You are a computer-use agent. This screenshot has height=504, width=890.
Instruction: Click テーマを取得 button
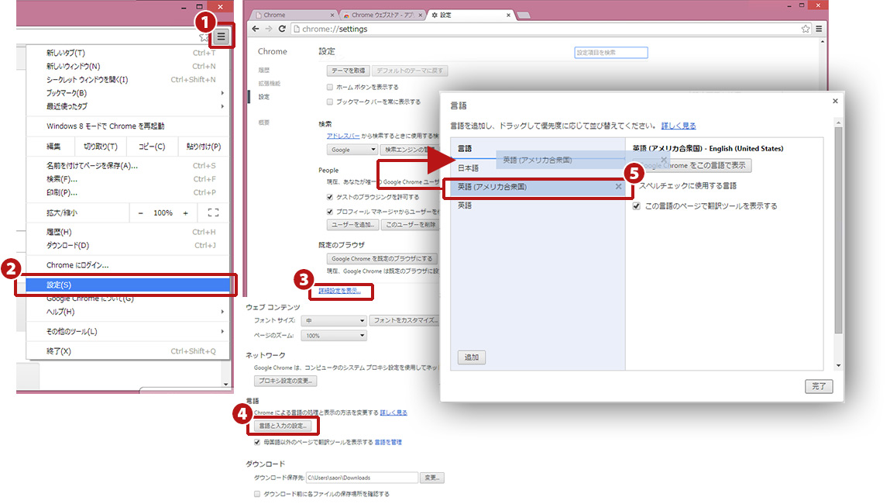coord(348,71)
